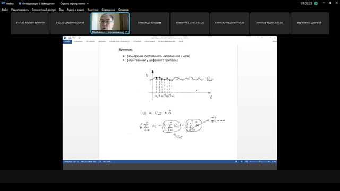Screen dimensions: 340x191
Task: Switch to Word РАССЫЛКИ ribbon tab
Action: click(150, 41)
